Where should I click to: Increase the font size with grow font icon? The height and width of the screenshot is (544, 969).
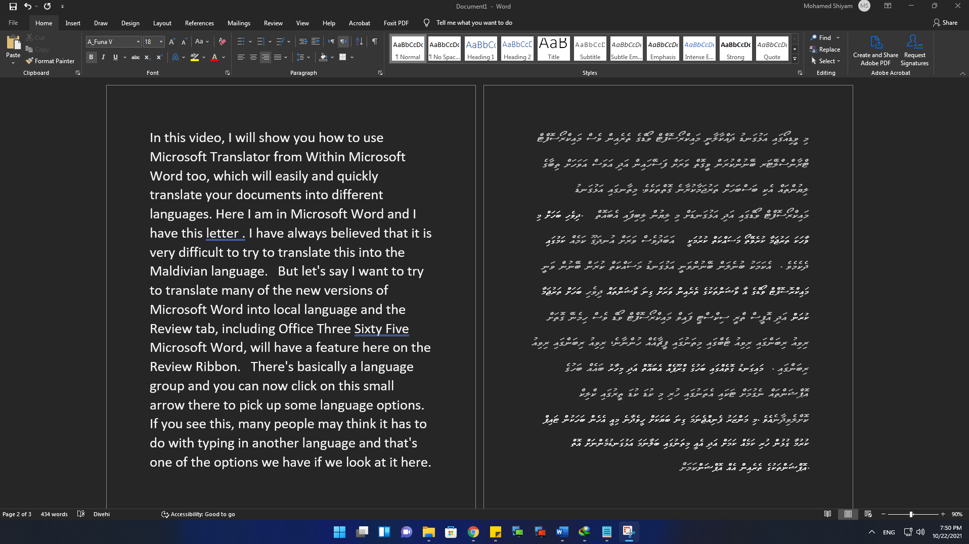point(172,42)
